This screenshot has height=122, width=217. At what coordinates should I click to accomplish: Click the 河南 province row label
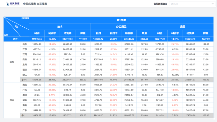coord(25,100)
